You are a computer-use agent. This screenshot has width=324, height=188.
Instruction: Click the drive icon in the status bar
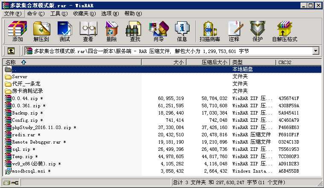(6, 182)
